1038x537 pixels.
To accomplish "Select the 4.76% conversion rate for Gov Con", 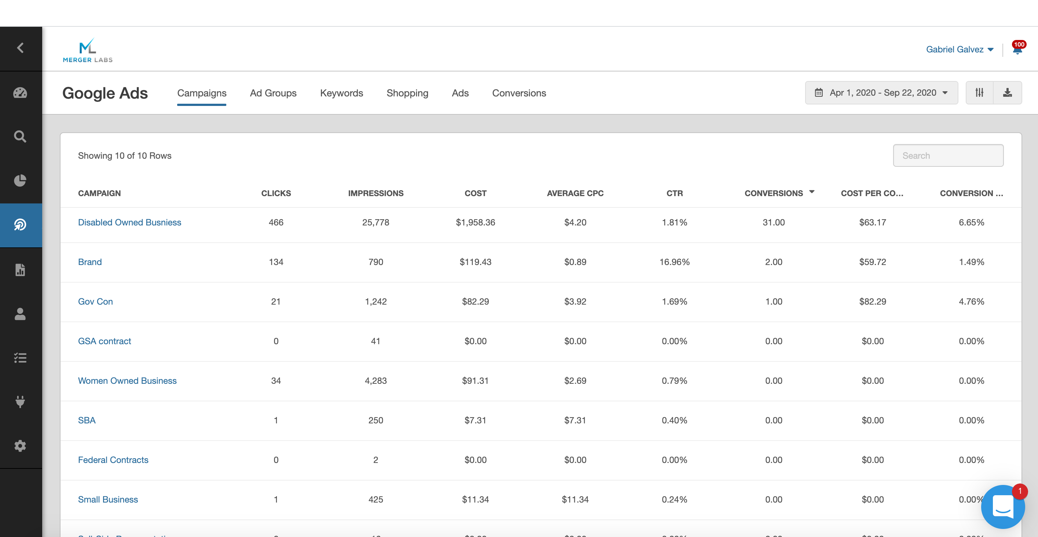I will [x=972, y=302].
